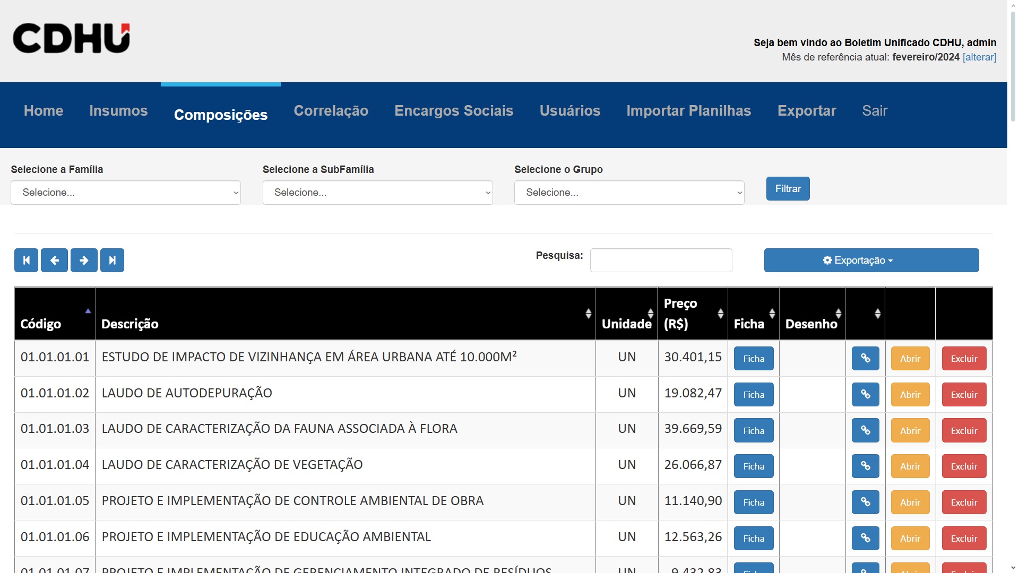Viewport: 1019px width, 573px height.
Task: Go to first page of results
Action: pos(26,261)
